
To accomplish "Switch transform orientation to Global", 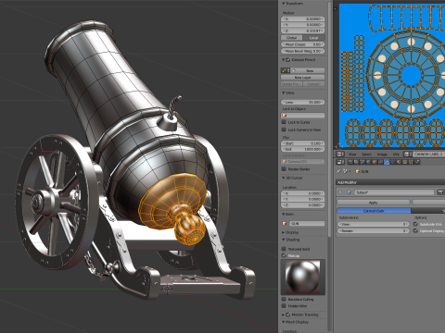I will pos(292,38).
